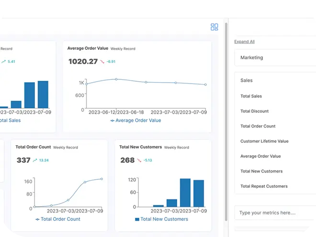The width and height of the screenshot is (316, 237).
Task: Click the Expand All link
Action: tap(244, 42)
